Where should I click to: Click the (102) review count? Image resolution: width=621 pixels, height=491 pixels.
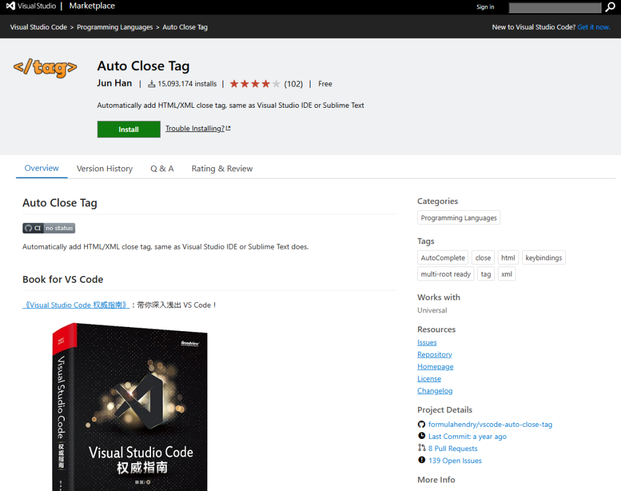(294, 84)
